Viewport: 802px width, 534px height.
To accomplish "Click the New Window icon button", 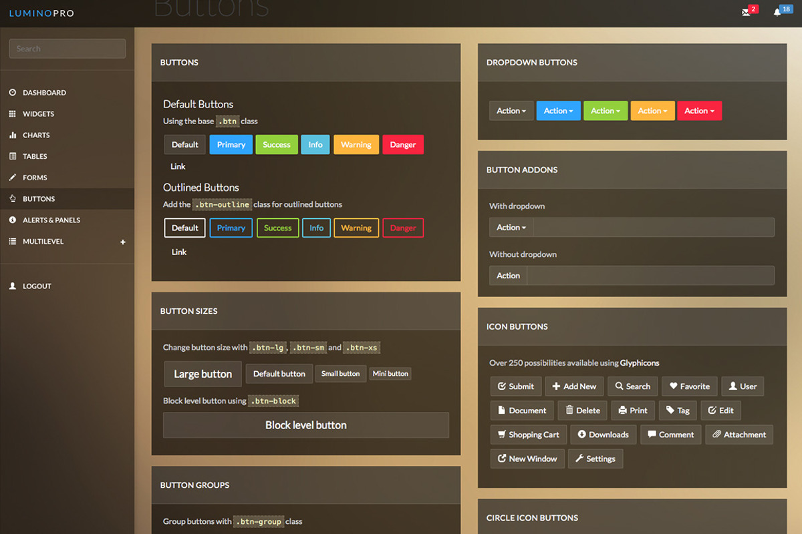I will tap(527, 459).
